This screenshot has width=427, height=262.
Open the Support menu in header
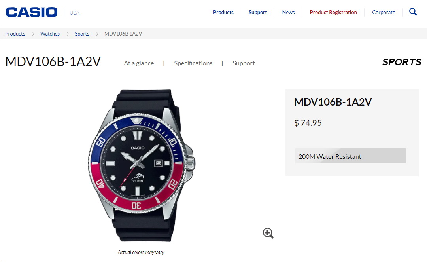(x=258, y=12)
